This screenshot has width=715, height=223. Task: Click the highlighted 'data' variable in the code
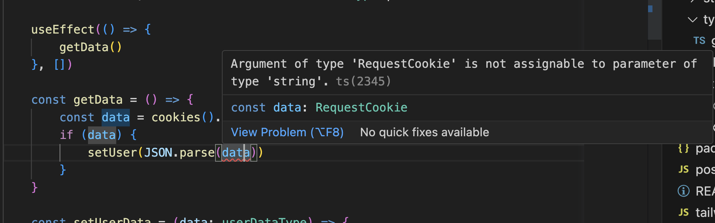(116, 117)
